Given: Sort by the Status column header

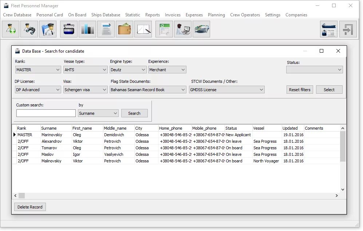Looking at the screenshot, I should click(x=238, y=128).
